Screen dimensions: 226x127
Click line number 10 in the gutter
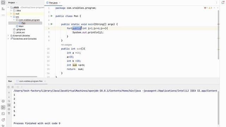[48, 49]
